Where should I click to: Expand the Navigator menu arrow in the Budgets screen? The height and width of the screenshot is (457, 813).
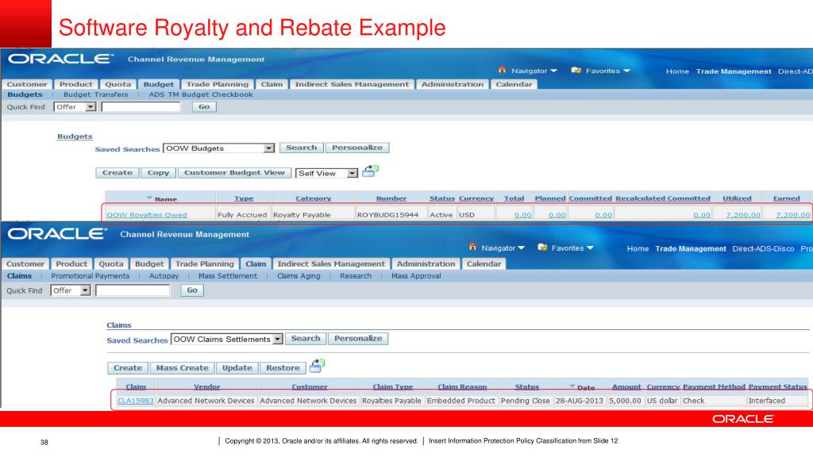(x=553, y=71)
